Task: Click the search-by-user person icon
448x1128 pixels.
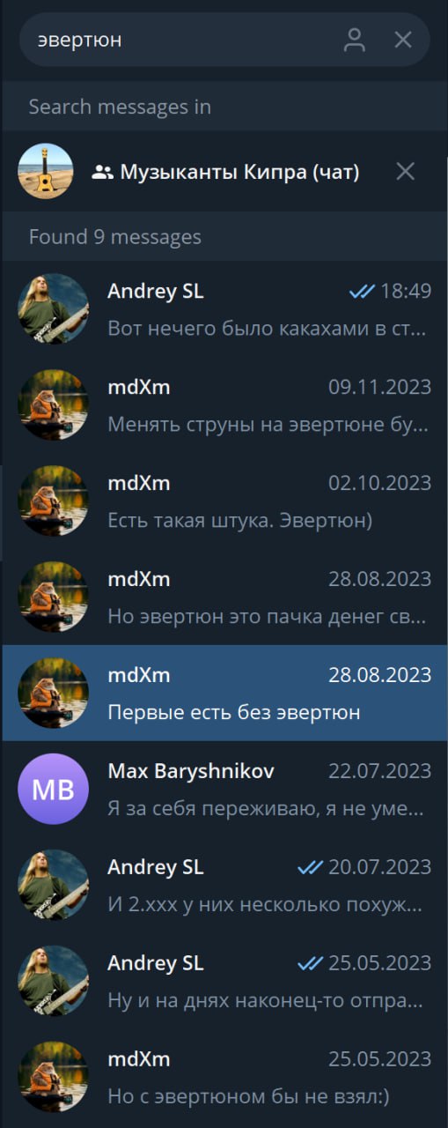Action: [x=354, y=40]
